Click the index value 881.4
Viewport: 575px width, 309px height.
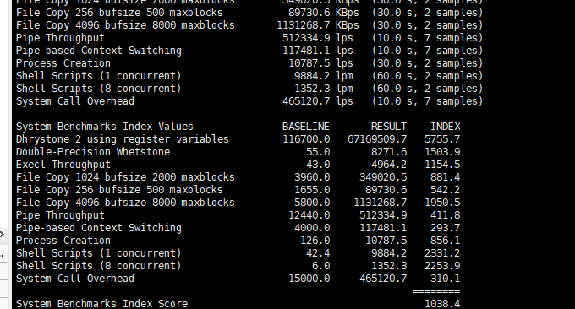[x=445, y=177]
